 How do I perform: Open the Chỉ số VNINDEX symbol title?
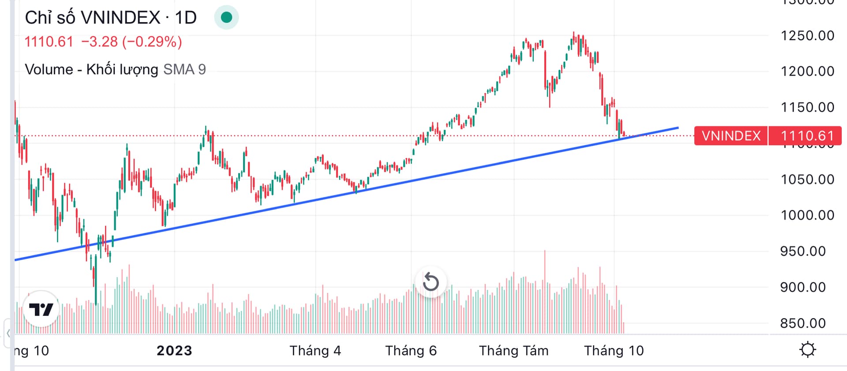click(93, 18)
